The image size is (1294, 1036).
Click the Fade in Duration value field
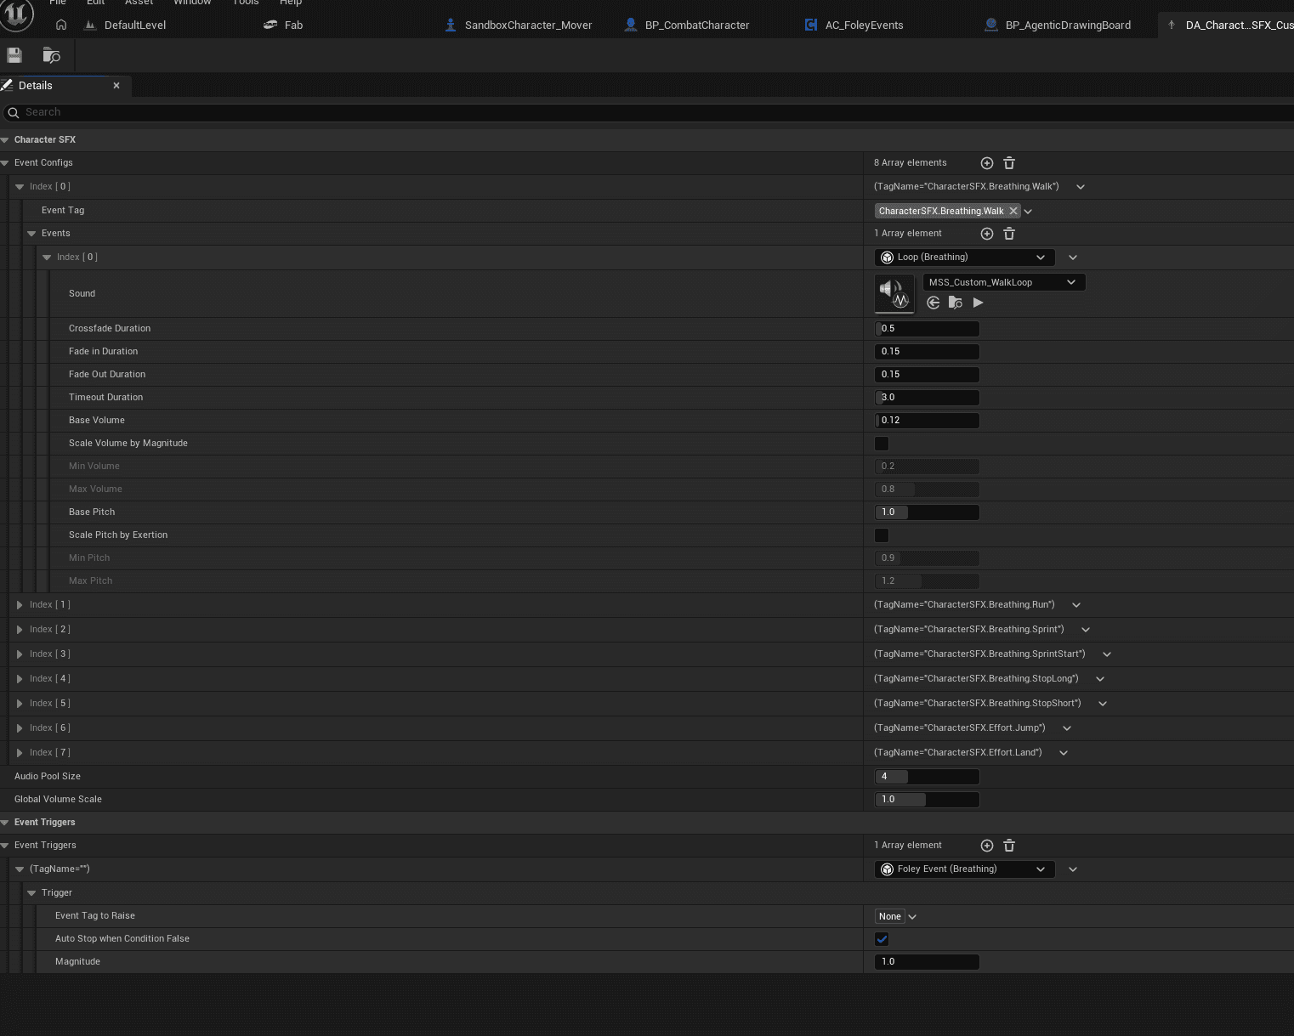pos(927,352)
